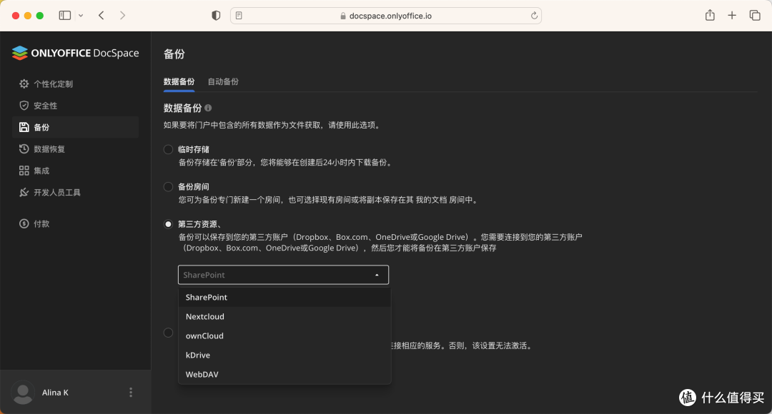Click the 临时存储 option label
The height and width of the screenshot is (414, 772).
194,149
